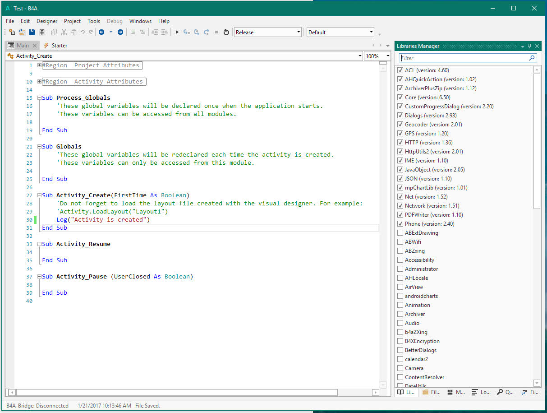
Task: Uncheck the JSON library checkbox
Action: point(400,179)
